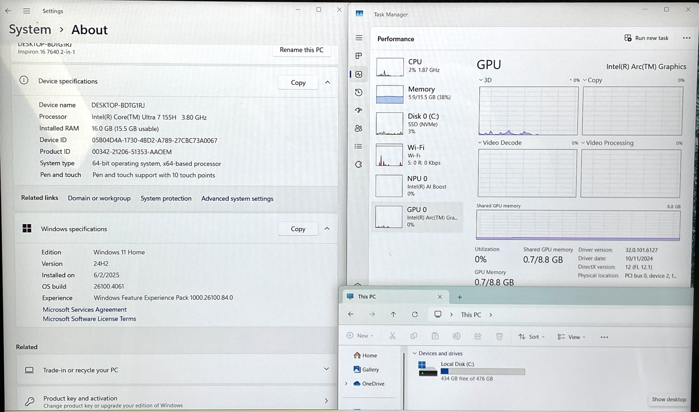
Task: Click the Cut scissors icon
Action: point(392,336)
